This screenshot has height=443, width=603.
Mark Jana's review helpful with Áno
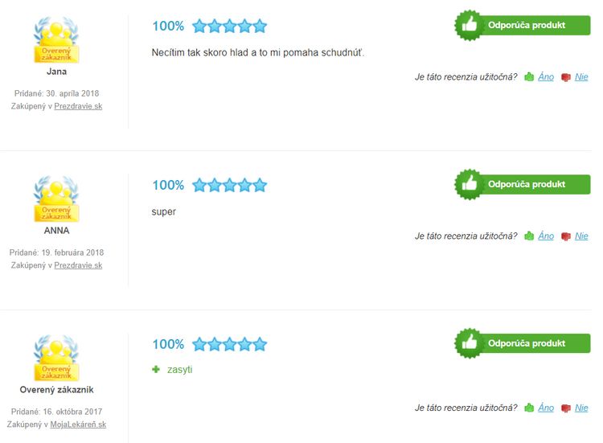coord(546,77)
